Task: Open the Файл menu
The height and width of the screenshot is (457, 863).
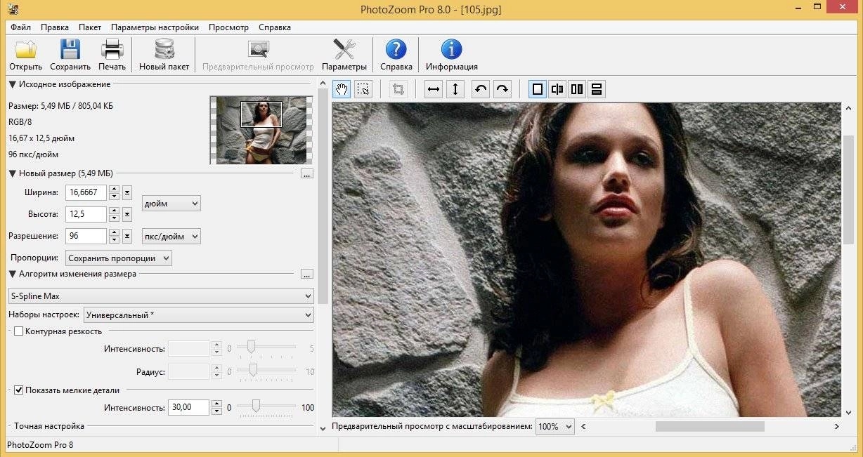Action: (x=20, y=27)
